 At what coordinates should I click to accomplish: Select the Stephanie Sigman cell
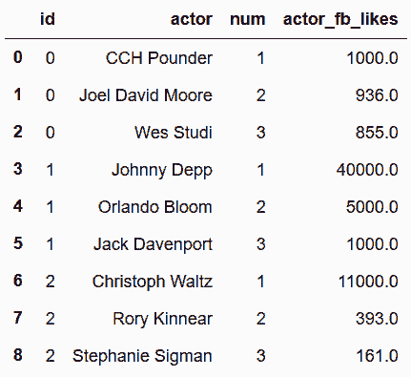coord(142,356)
